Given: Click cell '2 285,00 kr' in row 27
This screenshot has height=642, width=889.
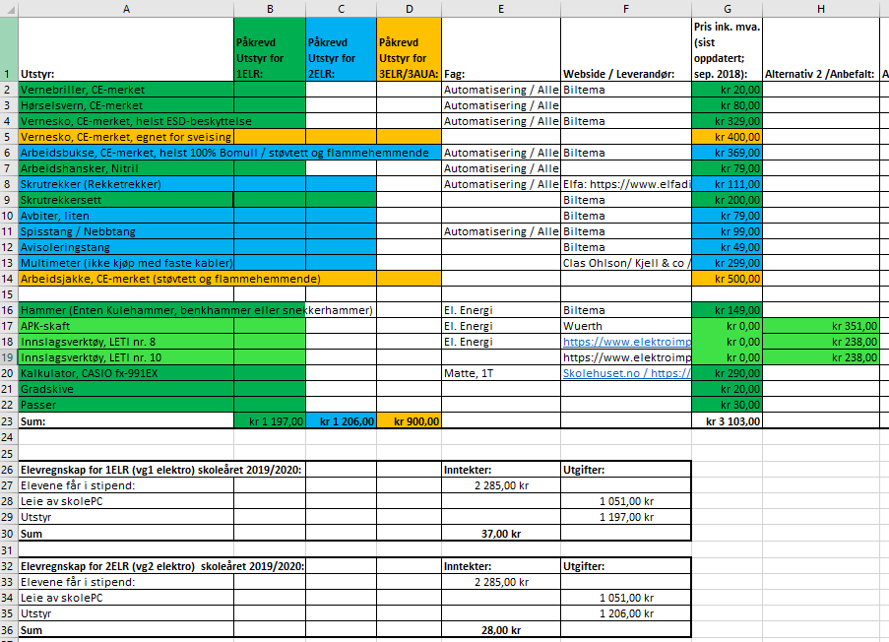Looking at the screenshot, I should (x=501, y=485).
